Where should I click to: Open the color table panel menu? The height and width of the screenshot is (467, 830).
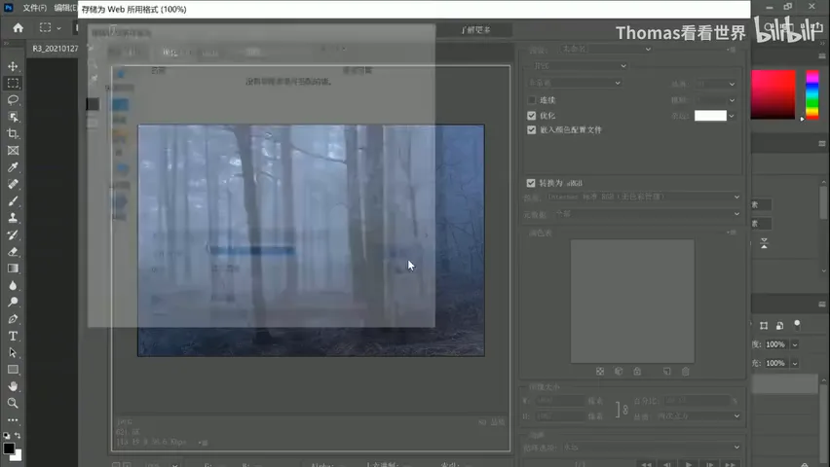point(732,233)
